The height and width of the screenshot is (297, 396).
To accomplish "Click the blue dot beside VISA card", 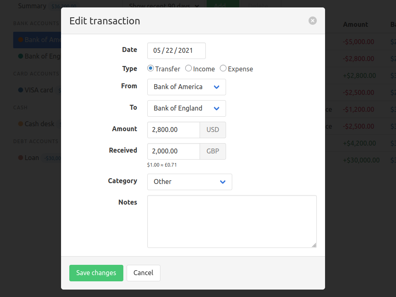I will pos(21,90).
